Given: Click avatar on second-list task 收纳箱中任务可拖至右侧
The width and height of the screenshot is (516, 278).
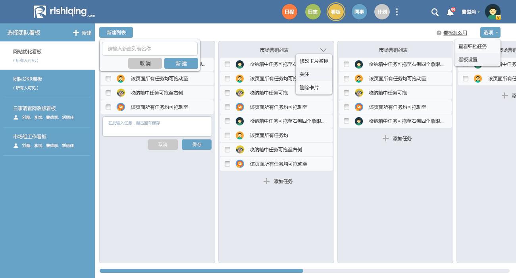Looking at the screenshot, I should pos(240,150).
